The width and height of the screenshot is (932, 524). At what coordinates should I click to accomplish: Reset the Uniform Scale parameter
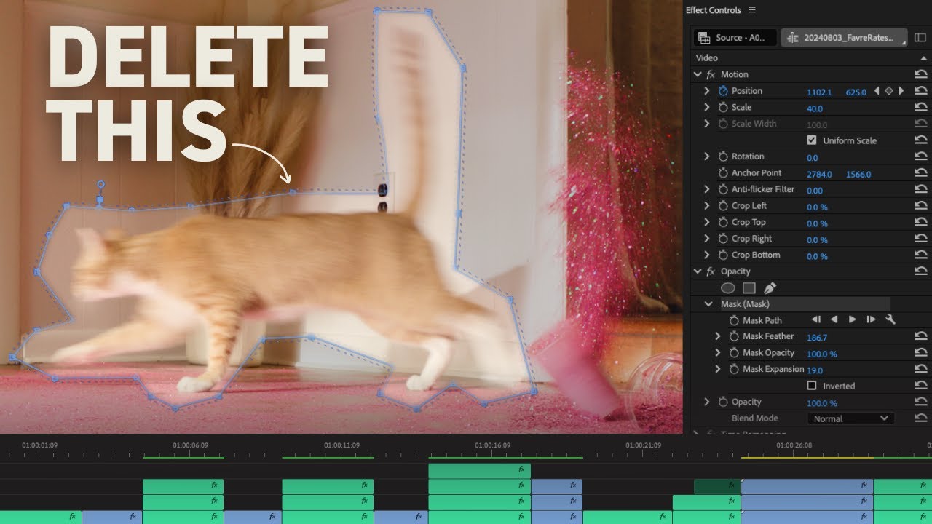[920, 140]
